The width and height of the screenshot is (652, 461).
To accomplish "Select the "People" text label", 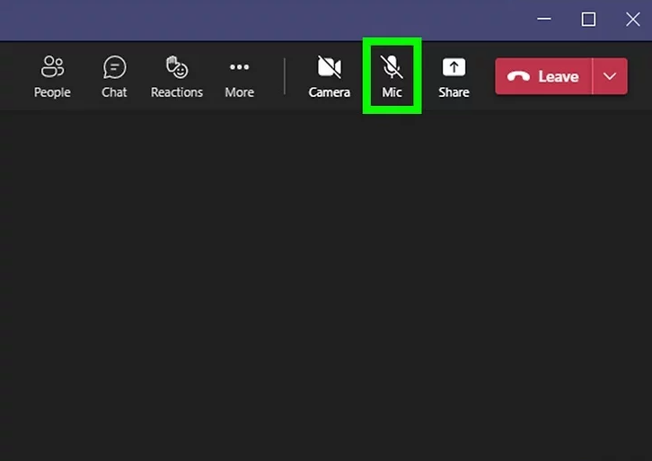I will (52, 92).
